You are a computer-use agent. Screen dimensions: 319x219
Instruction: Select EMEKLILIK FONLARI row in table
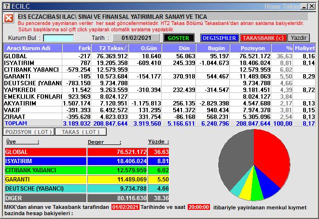click(x=159, y=96)
